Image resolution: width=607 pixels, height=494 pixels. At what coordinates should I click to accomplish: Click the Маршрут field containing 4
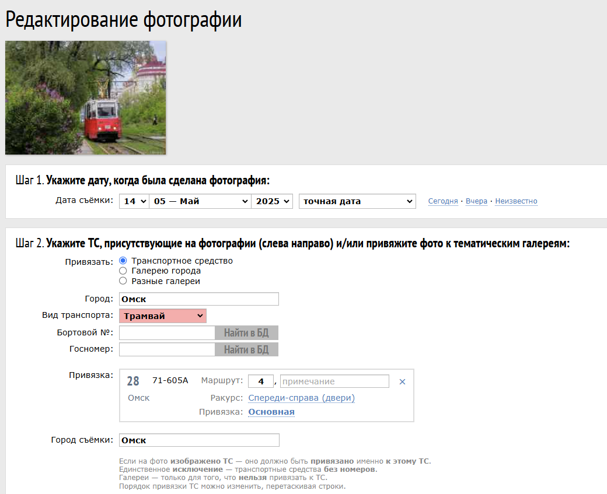click(x=260, y=381)
